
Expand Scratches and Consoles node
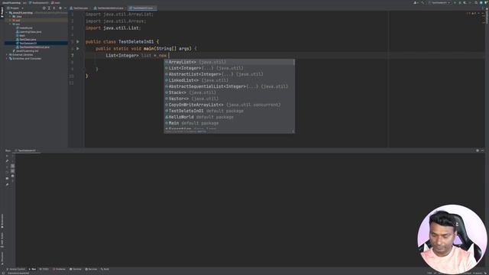7,58
